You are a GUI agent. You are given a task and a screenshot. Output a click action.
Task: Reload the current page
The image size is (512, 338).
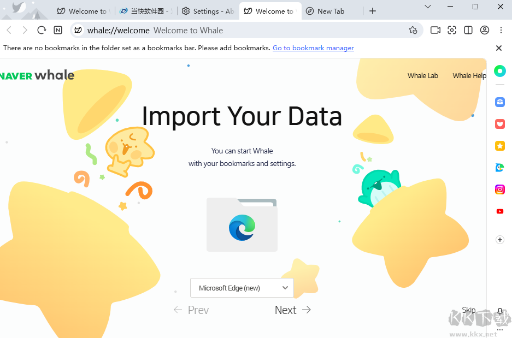(x=42, y=31)
